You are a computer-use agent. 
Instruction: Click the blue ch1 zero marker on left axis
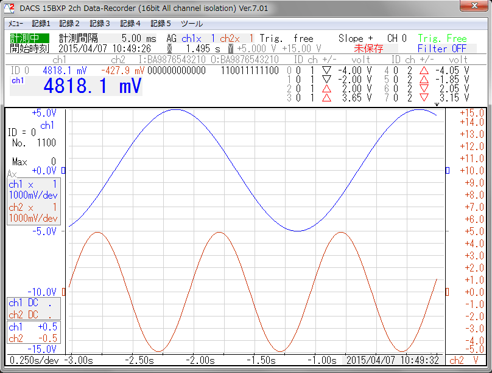point(63,171)
